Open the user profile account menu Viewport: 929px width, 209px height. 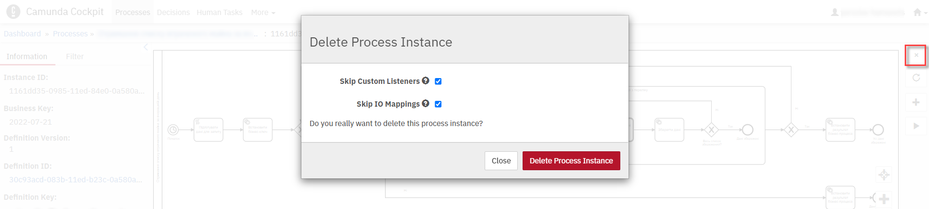tap(868, 13)
